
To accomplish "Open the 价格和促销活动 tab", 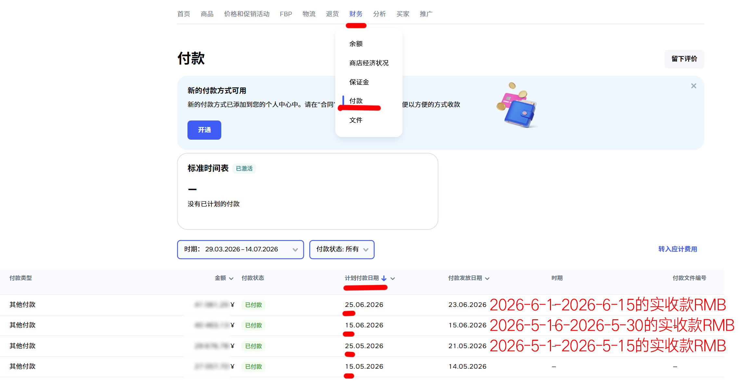I will (247, 14).
